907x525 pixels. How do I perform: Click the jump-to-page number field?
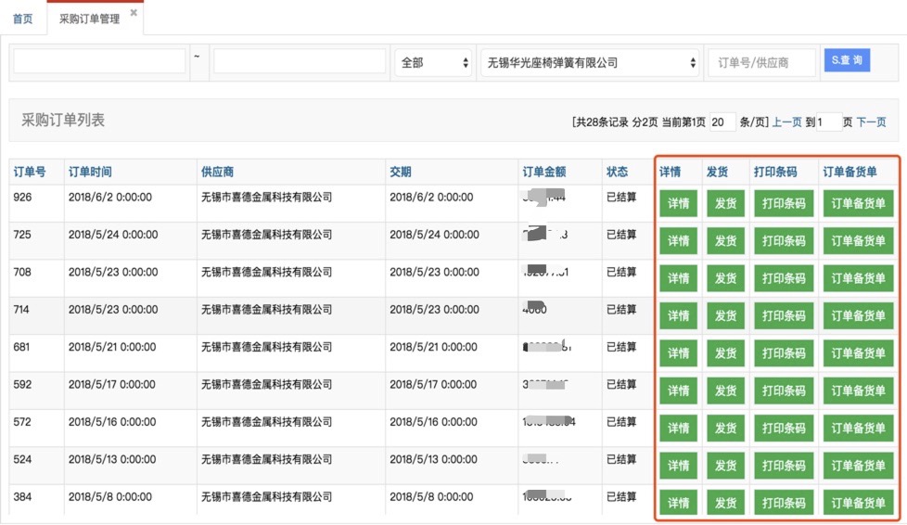(828, 122)
